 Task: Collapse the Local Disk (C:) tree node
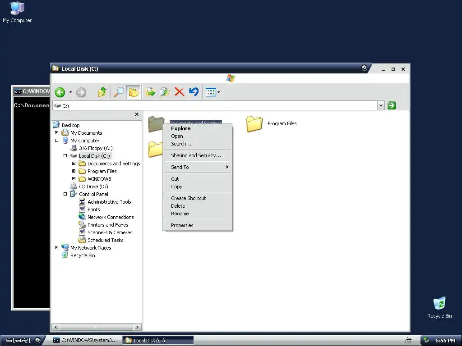point(65,155)
